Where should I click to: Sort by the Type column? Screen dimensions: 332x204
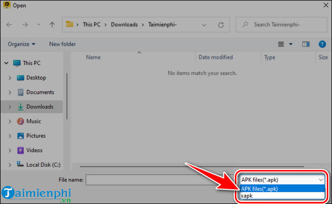tap(269, 57)
